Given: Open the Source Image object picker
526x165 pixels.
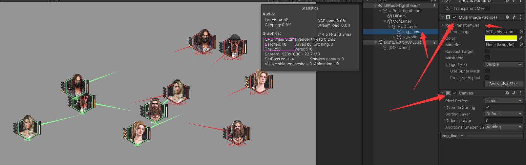Looking at the screenshot, I should [521, 31].
